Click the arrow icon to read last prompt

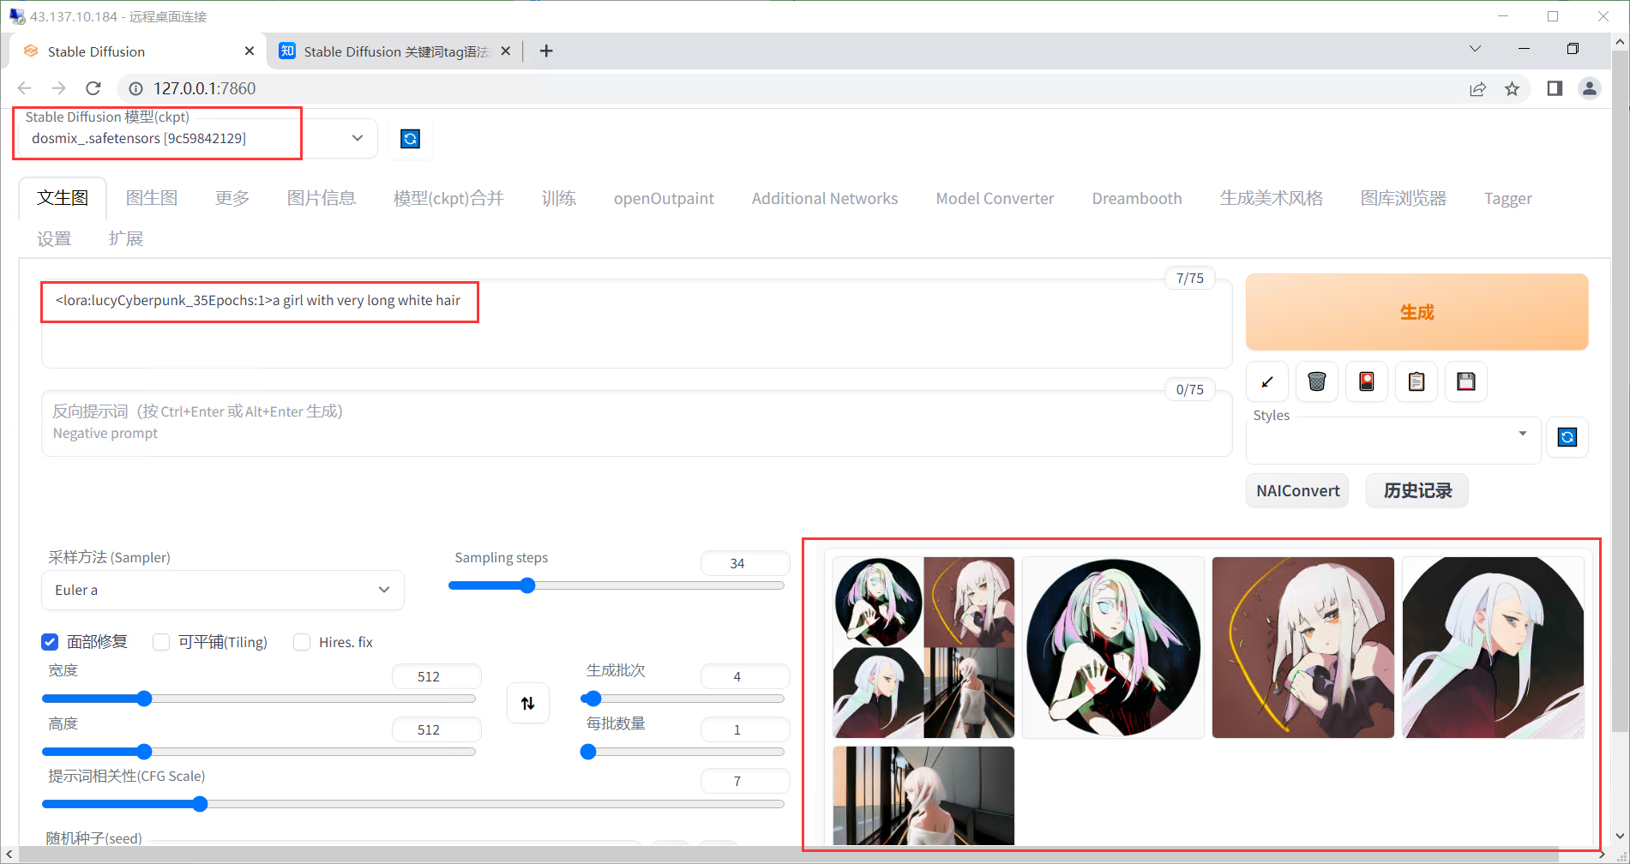tap(1266, 381)
